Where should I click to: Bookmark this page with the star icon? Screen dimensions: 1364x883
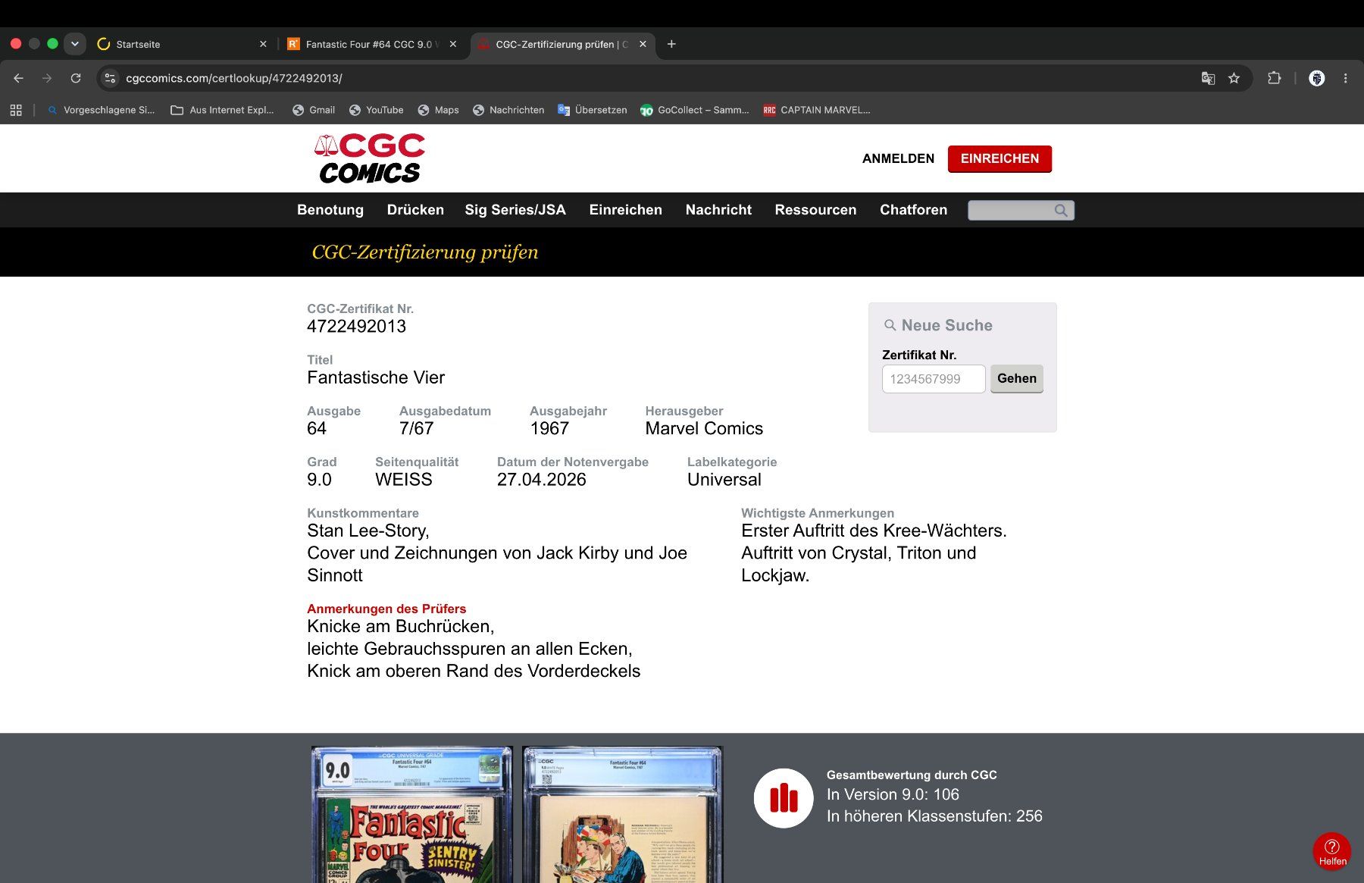click(1234, 78)
